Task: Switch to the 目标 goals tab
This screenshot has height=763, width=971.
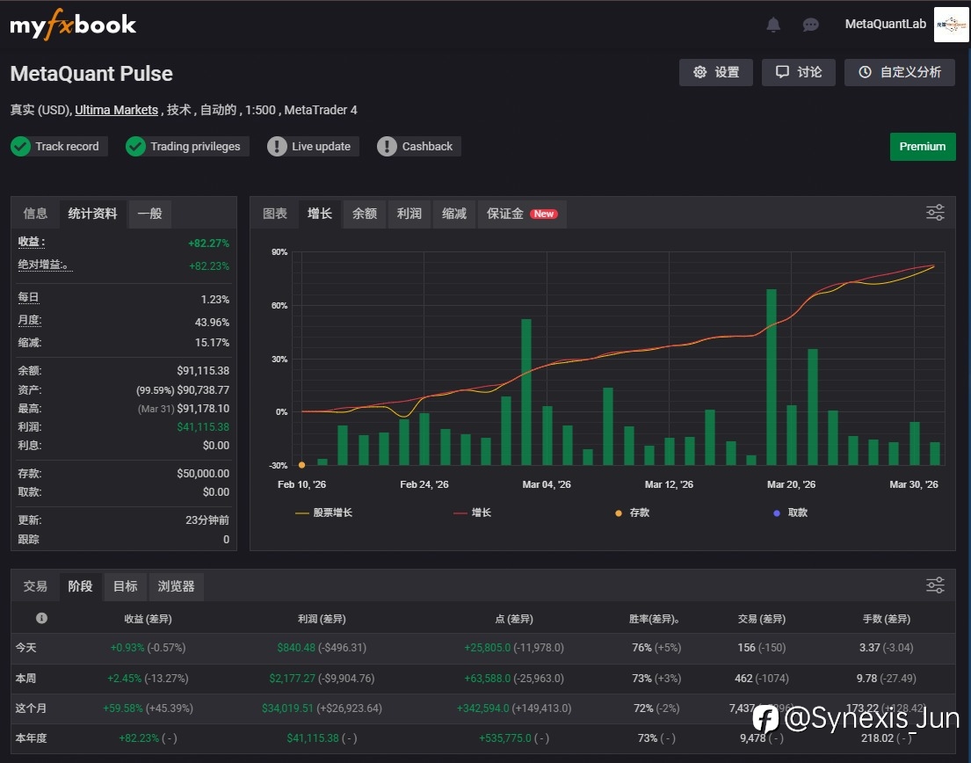Action: pyautogui.click(x=125, y=585)
